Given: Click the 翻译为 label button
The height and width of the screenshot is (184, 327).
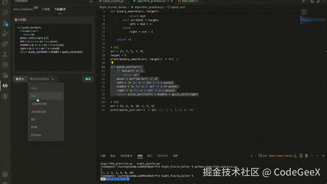Looking at the screenshot, I should (x=20, y=79).
